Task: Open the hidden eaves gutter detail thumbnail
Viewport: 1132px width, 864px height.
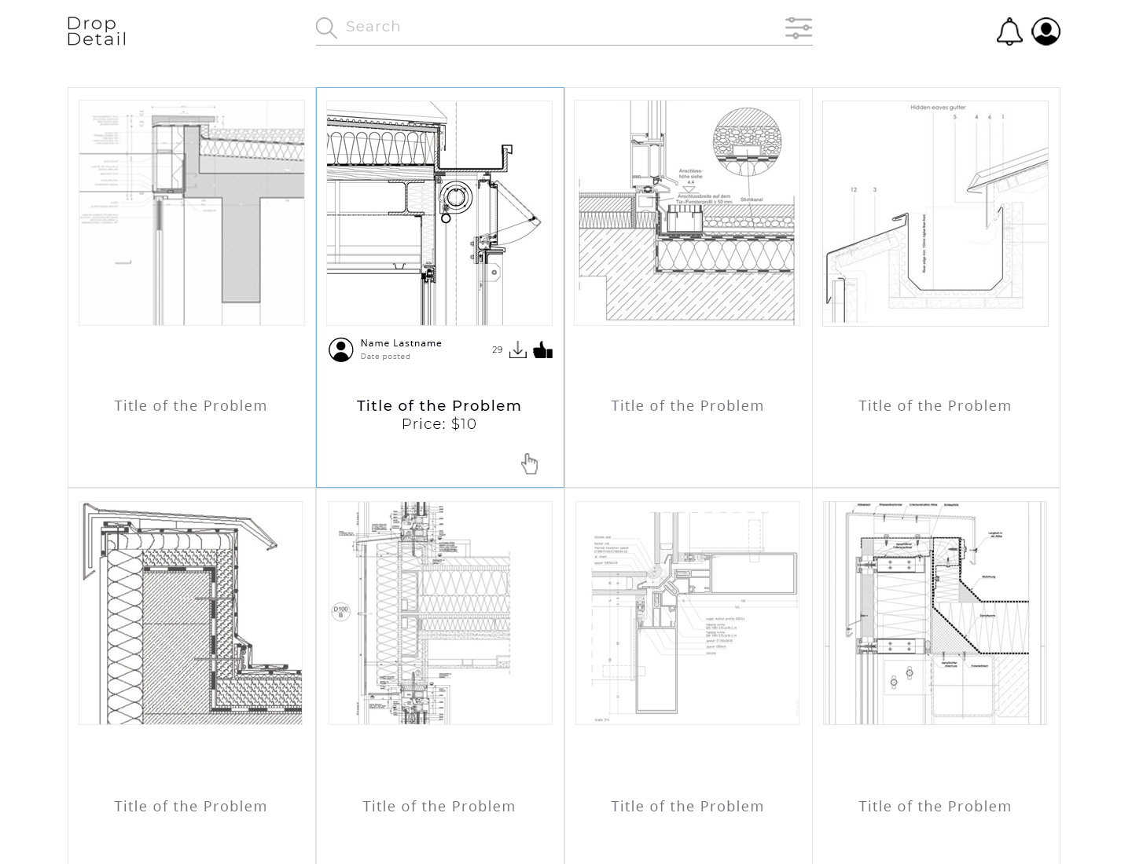Action: tap(935, 213)
